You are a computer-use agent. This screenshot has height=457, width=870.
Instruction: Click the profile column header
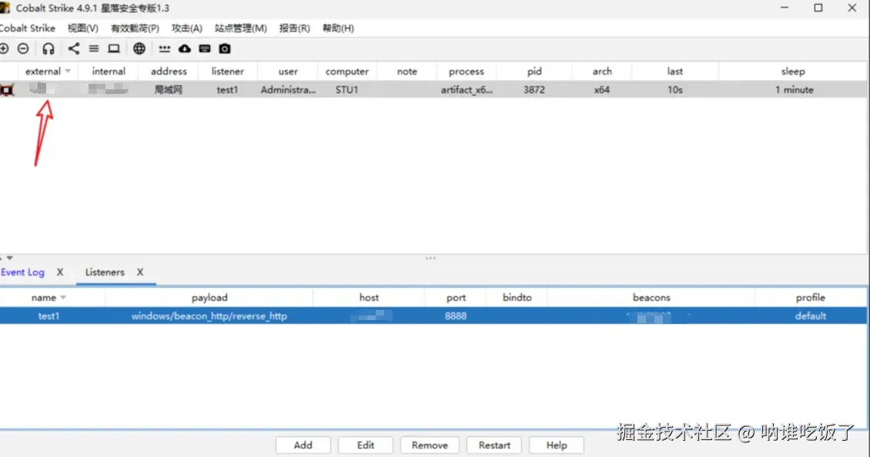point(811,298)
